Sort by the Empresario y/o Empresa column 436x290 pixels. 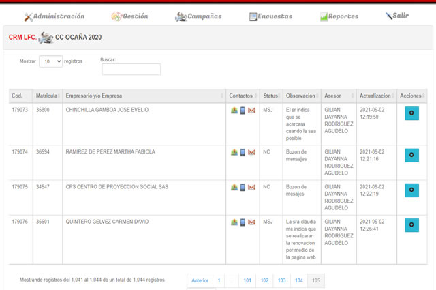click(x=143, y=96)
